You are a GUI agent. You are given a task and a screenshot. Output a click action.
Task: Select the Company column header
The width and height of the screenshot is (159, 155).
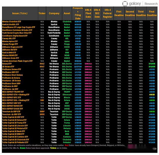tap(54, 13)
